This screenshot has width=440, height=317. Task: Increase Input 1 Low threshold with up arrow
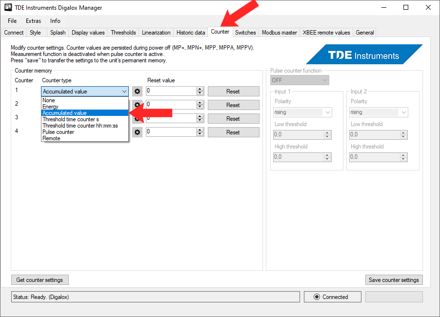[x=327, y=133]
